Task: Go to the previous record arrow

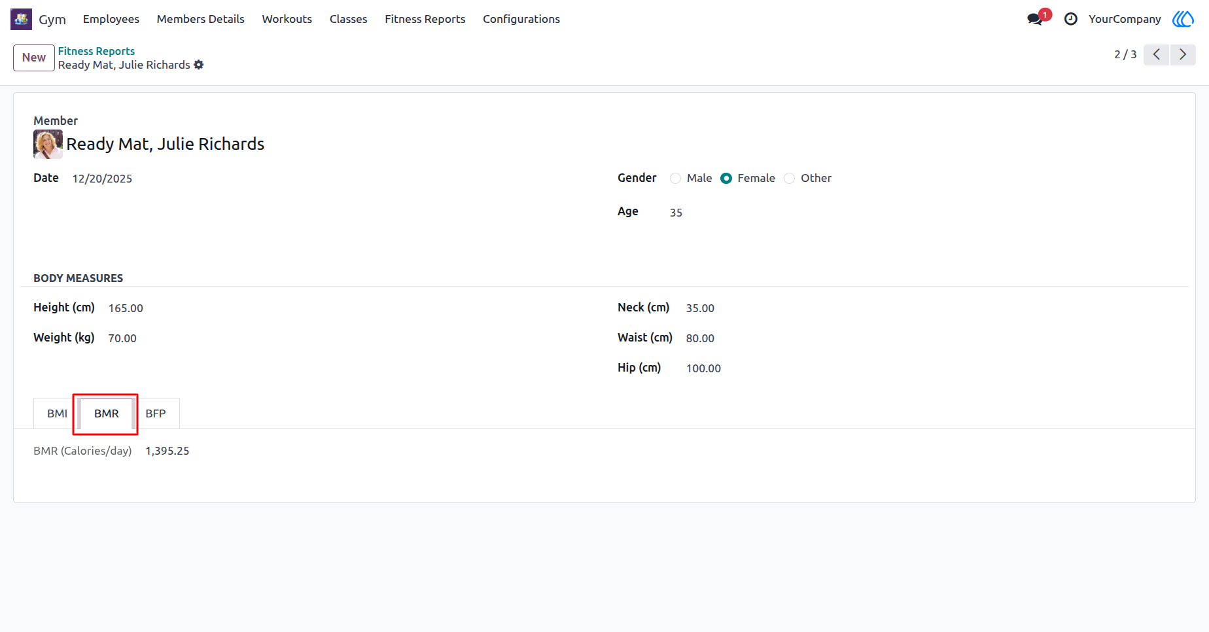Action: pyautogui.click(x=1157, y=54)
